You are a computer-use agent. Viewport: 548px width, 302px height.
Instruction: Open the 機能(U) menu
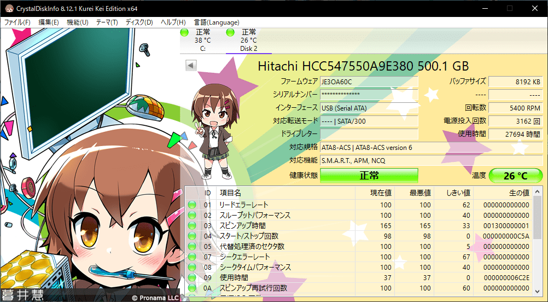pyautogui.click(x=77, y=22)
